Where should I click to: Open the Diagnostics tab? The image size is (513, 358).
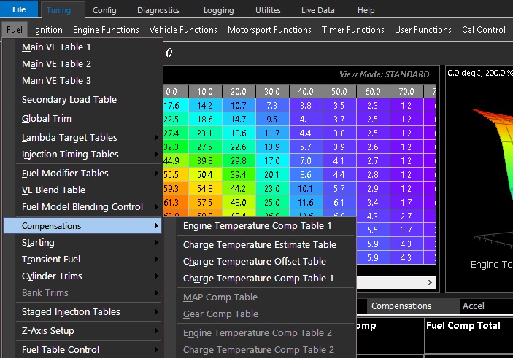(x=158, y=11)
